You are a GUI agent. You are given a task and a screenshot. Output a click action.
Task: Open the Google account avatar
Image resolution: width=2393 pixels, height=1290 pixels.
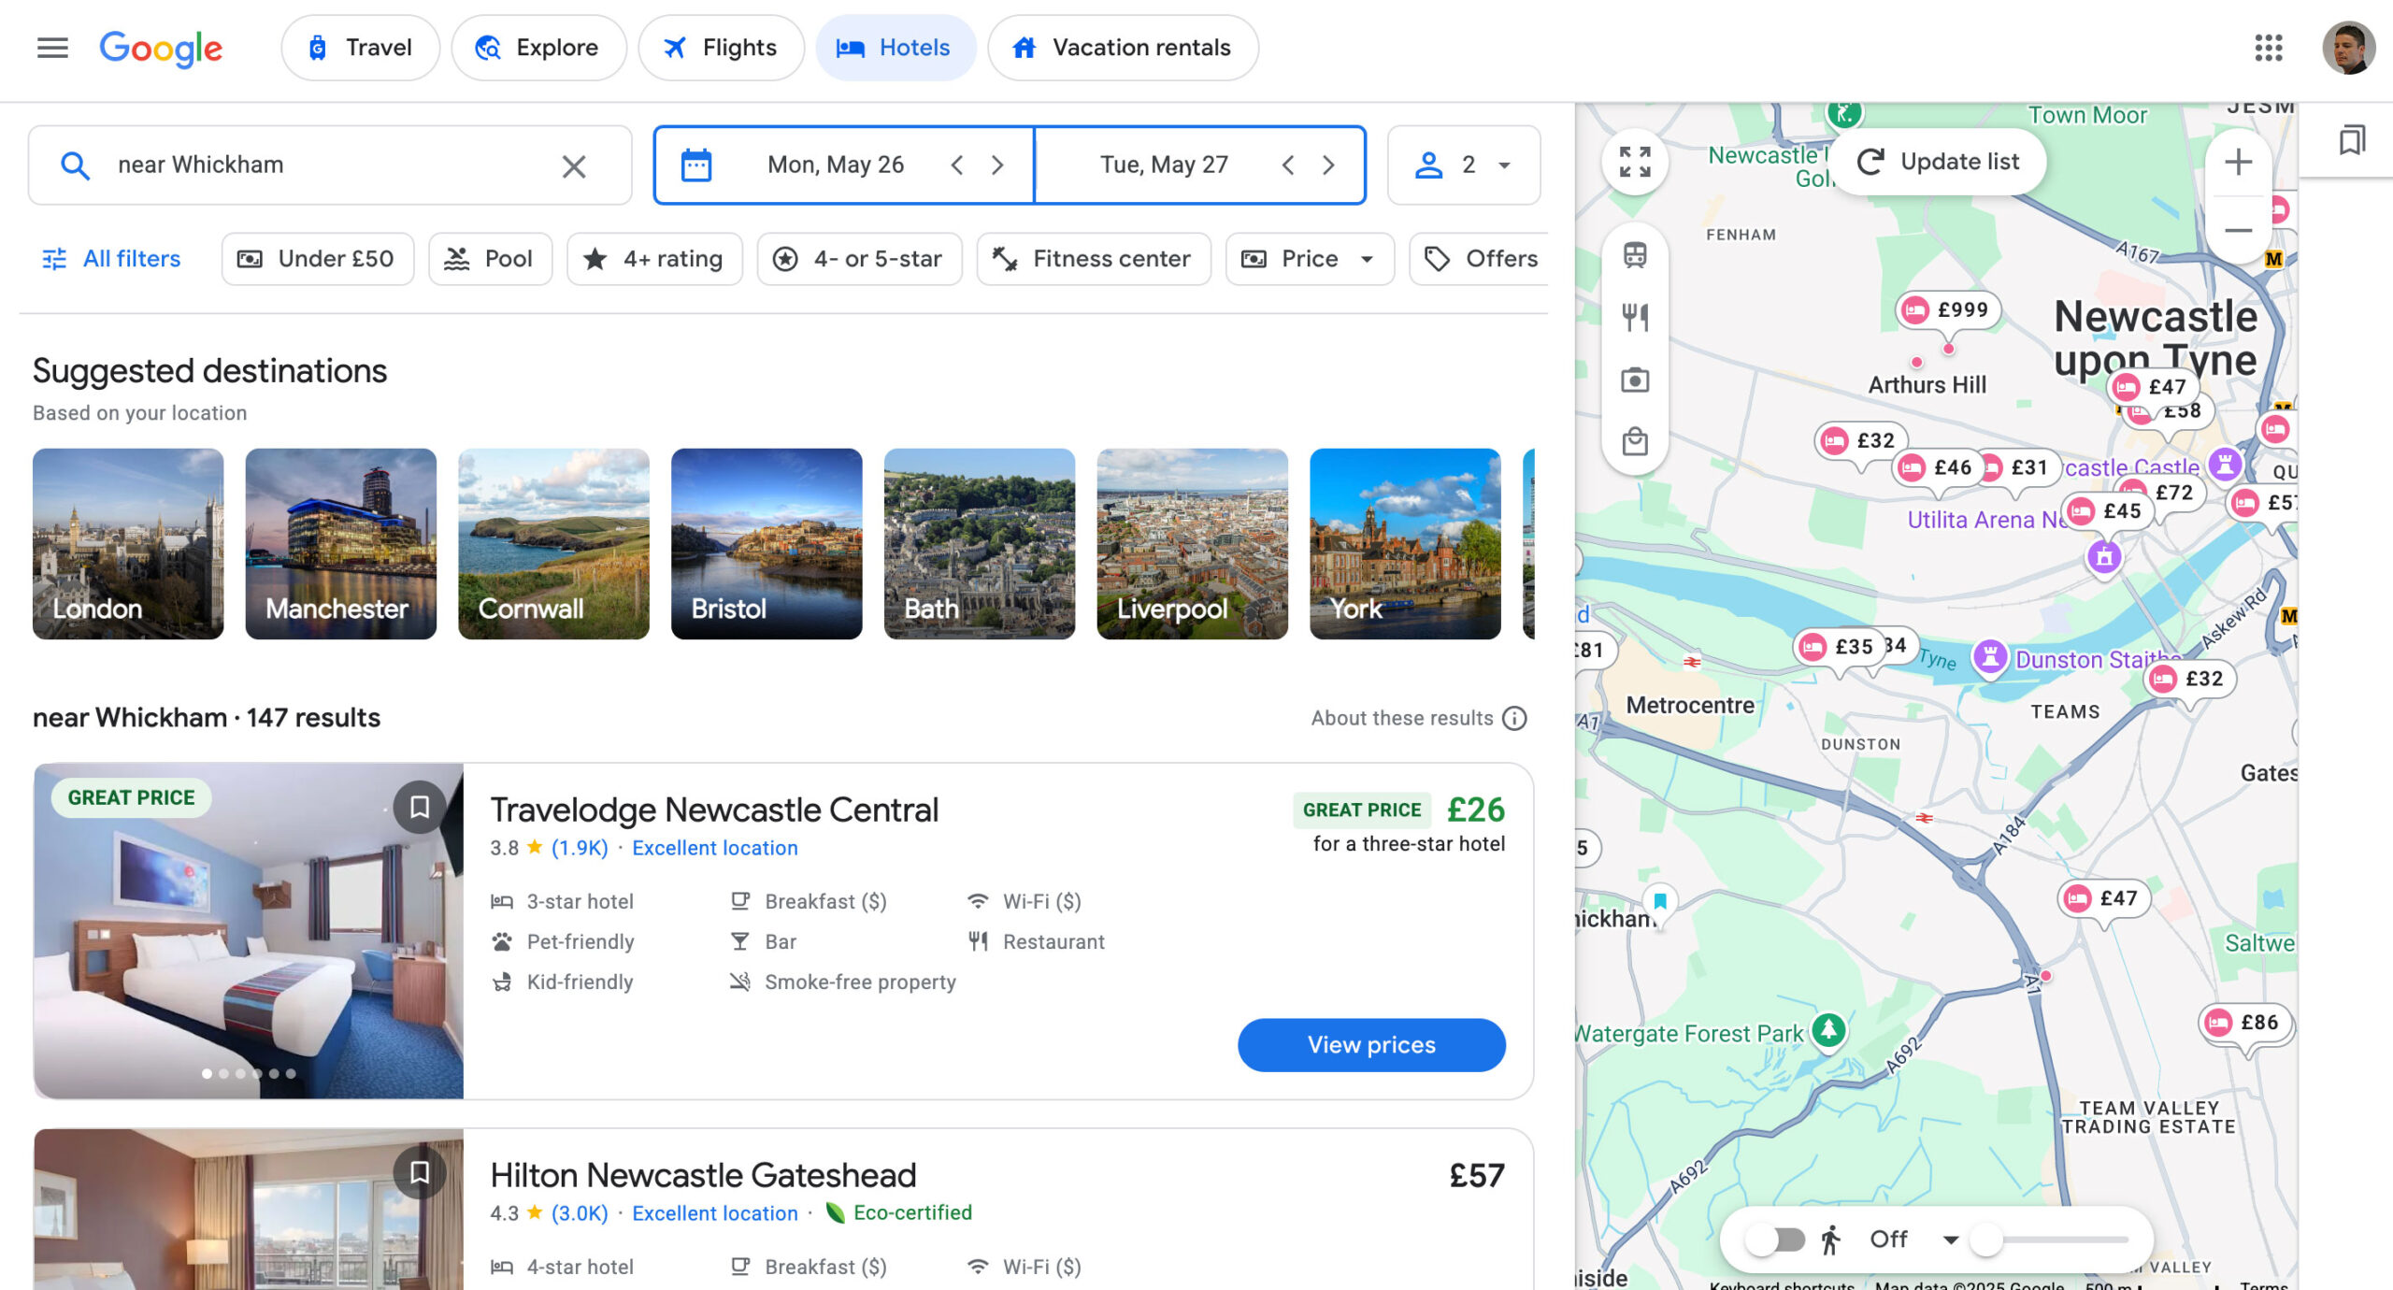[x=2348, y=48]
